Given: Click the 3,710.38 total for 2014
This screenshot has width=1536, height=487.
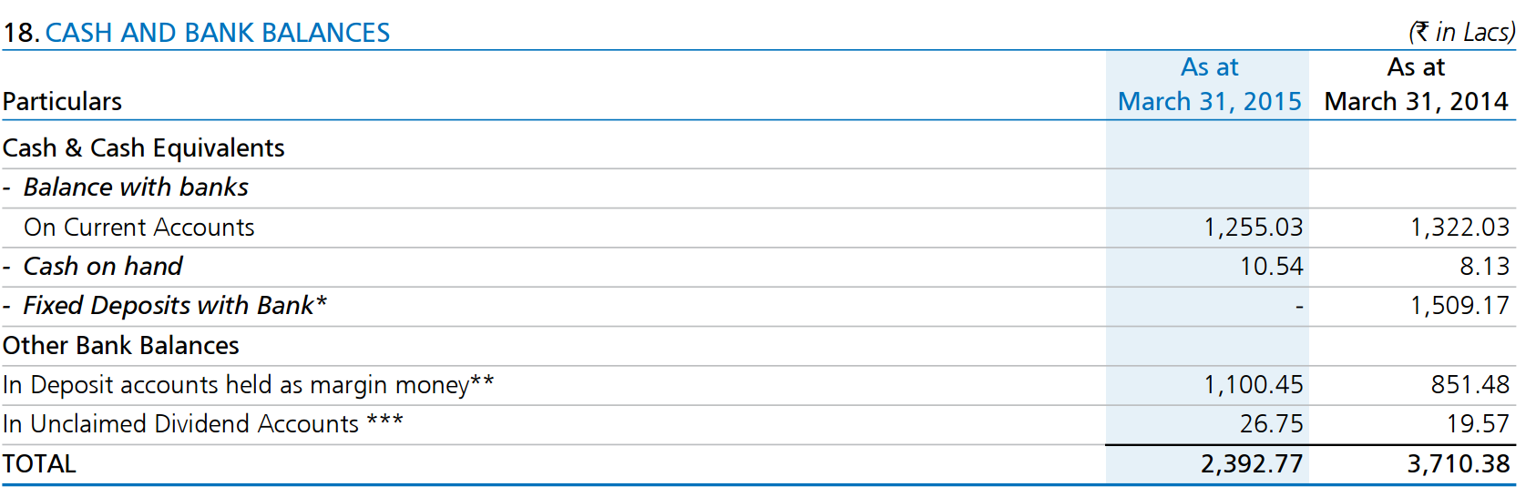Looking at the screenshot, I should [x=1459, y=463].
